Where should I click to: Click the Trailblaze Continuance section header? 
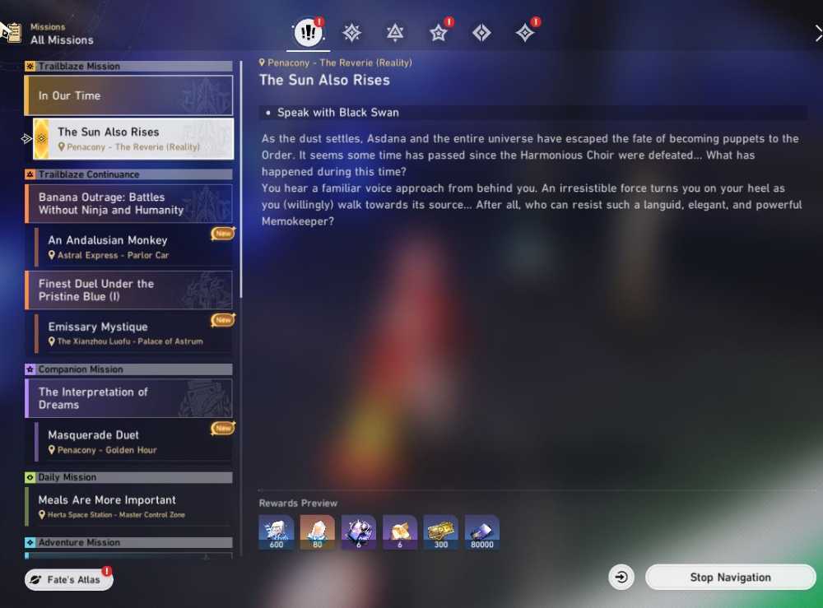click(128, 174)
